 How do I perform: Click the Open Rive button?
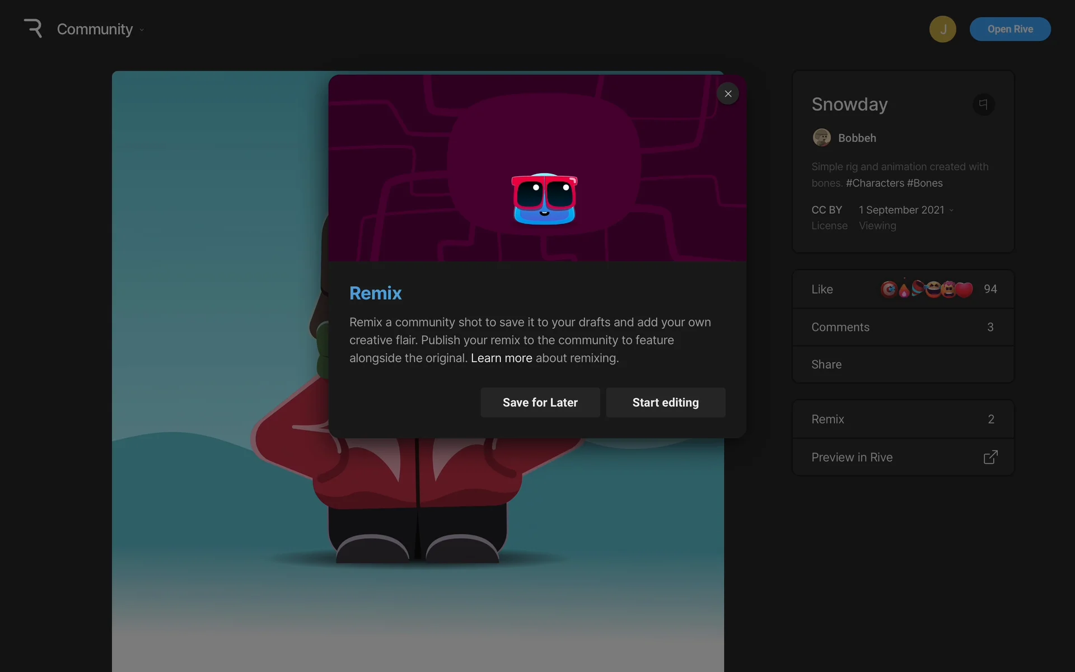[1009, 29]
